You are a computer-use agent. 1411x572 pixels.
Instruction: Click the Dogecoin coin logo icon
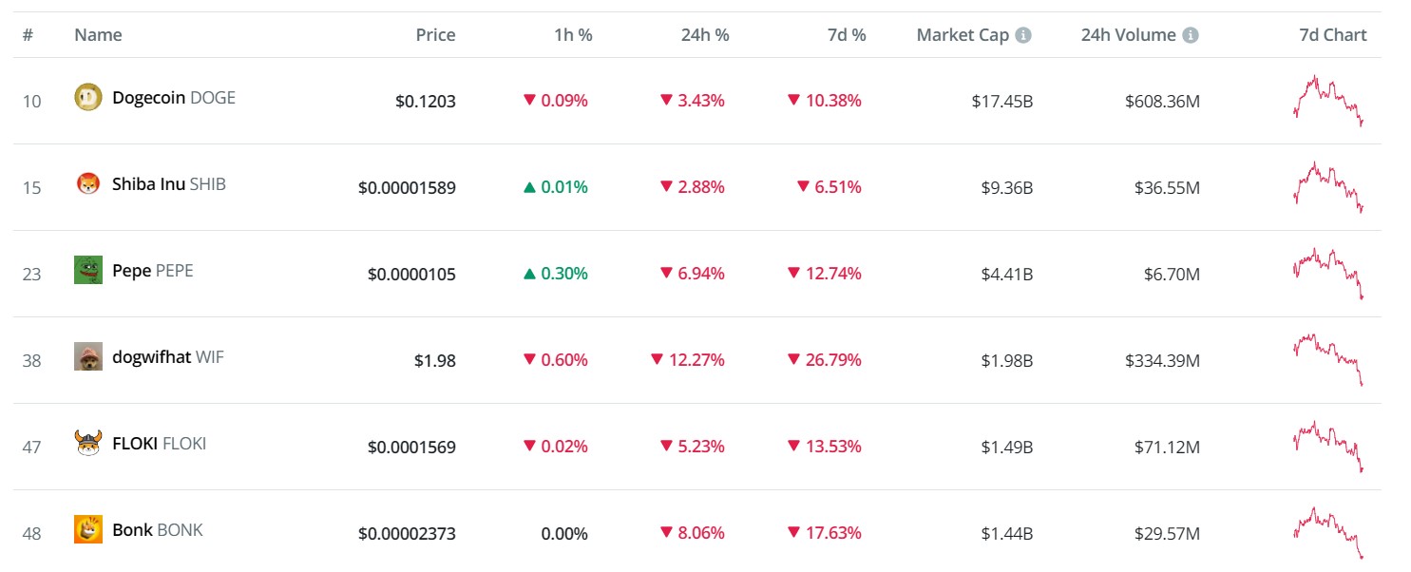[88, 97]
